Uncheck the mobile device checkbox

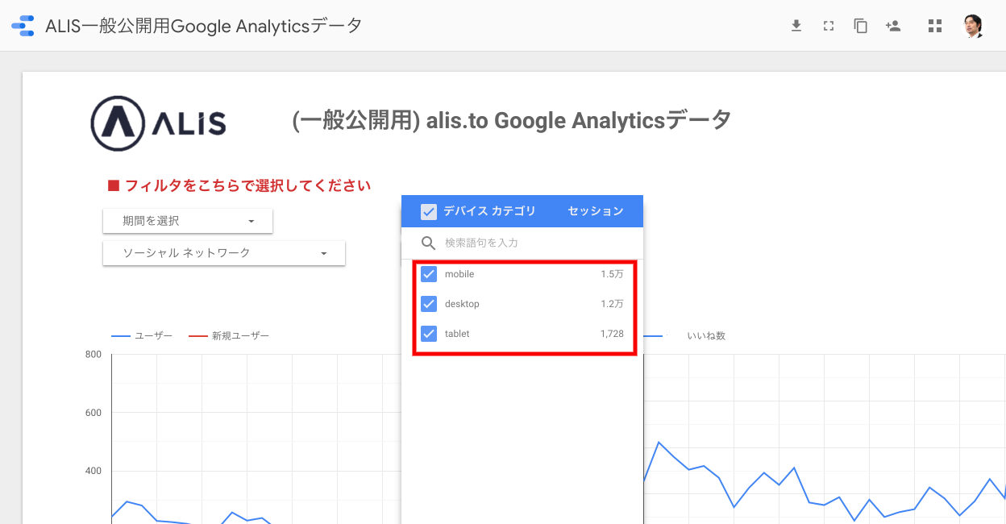click(429, 274)
